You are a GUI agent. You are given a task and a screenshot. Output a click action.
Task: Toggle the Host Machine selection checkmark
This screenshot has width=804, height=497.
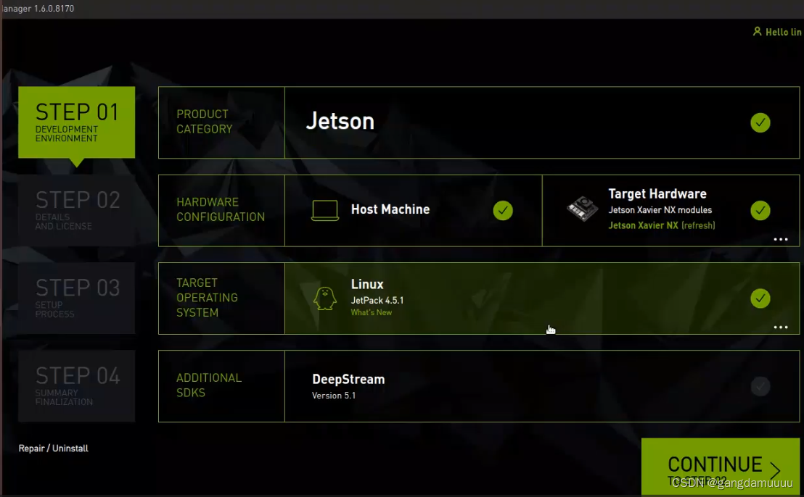tap(503, 210)
